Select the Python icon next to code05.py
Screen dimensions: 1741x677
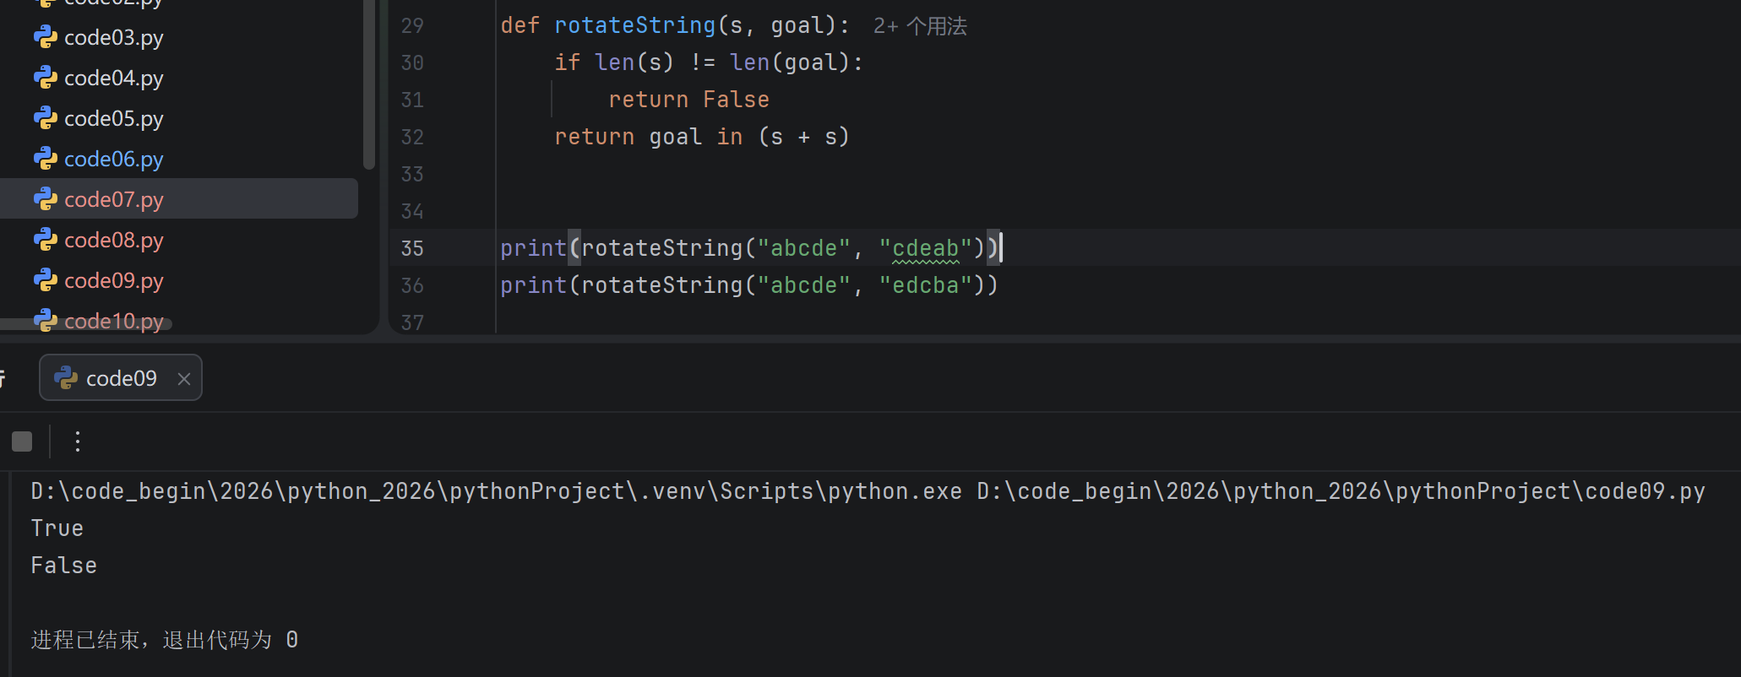pos(45,118)
